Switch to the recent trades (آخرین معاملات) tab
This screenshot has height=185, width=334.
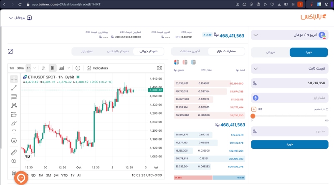[190, 51]
